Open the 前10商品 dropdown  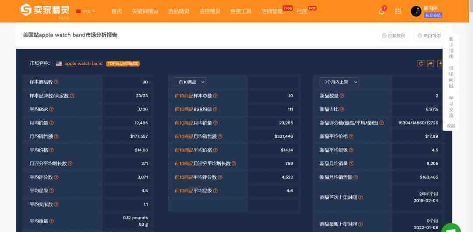(191, 82)
